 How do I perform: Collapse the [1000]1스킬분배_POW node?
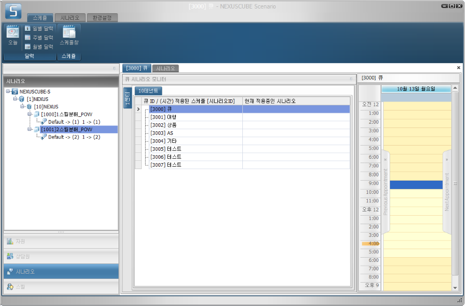pyautogui.click(x=29, y=114)
